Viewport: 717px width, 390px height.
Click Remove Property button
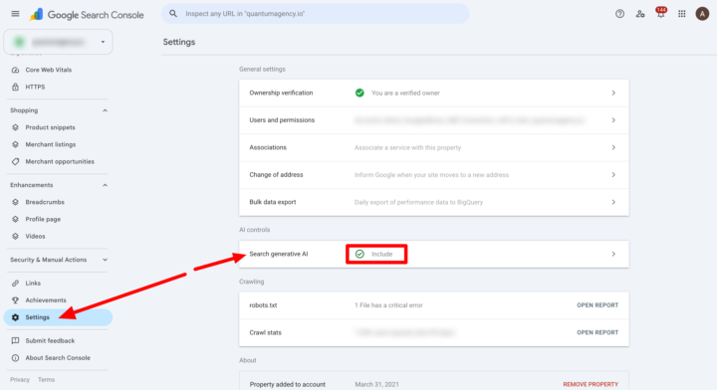point(591,384)
